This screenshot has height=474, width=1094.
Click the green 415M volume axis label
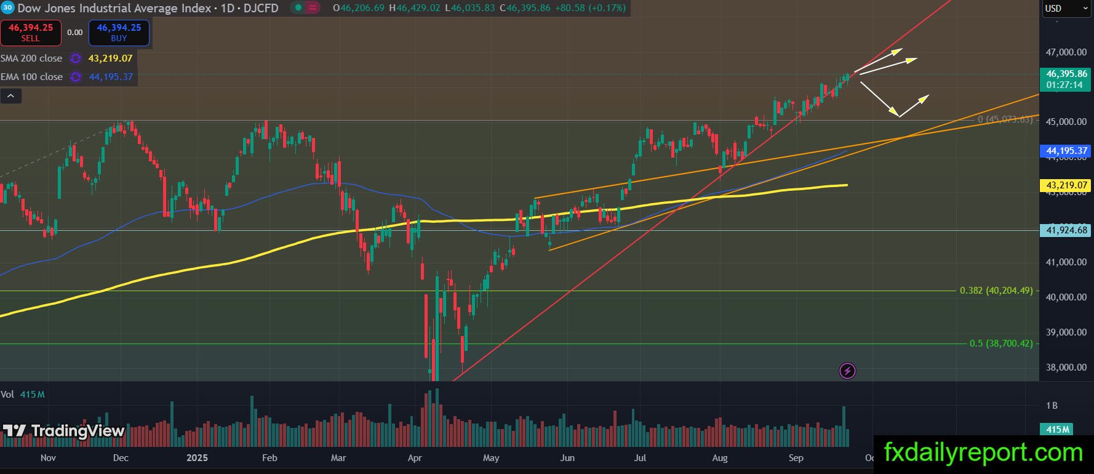1057,430
